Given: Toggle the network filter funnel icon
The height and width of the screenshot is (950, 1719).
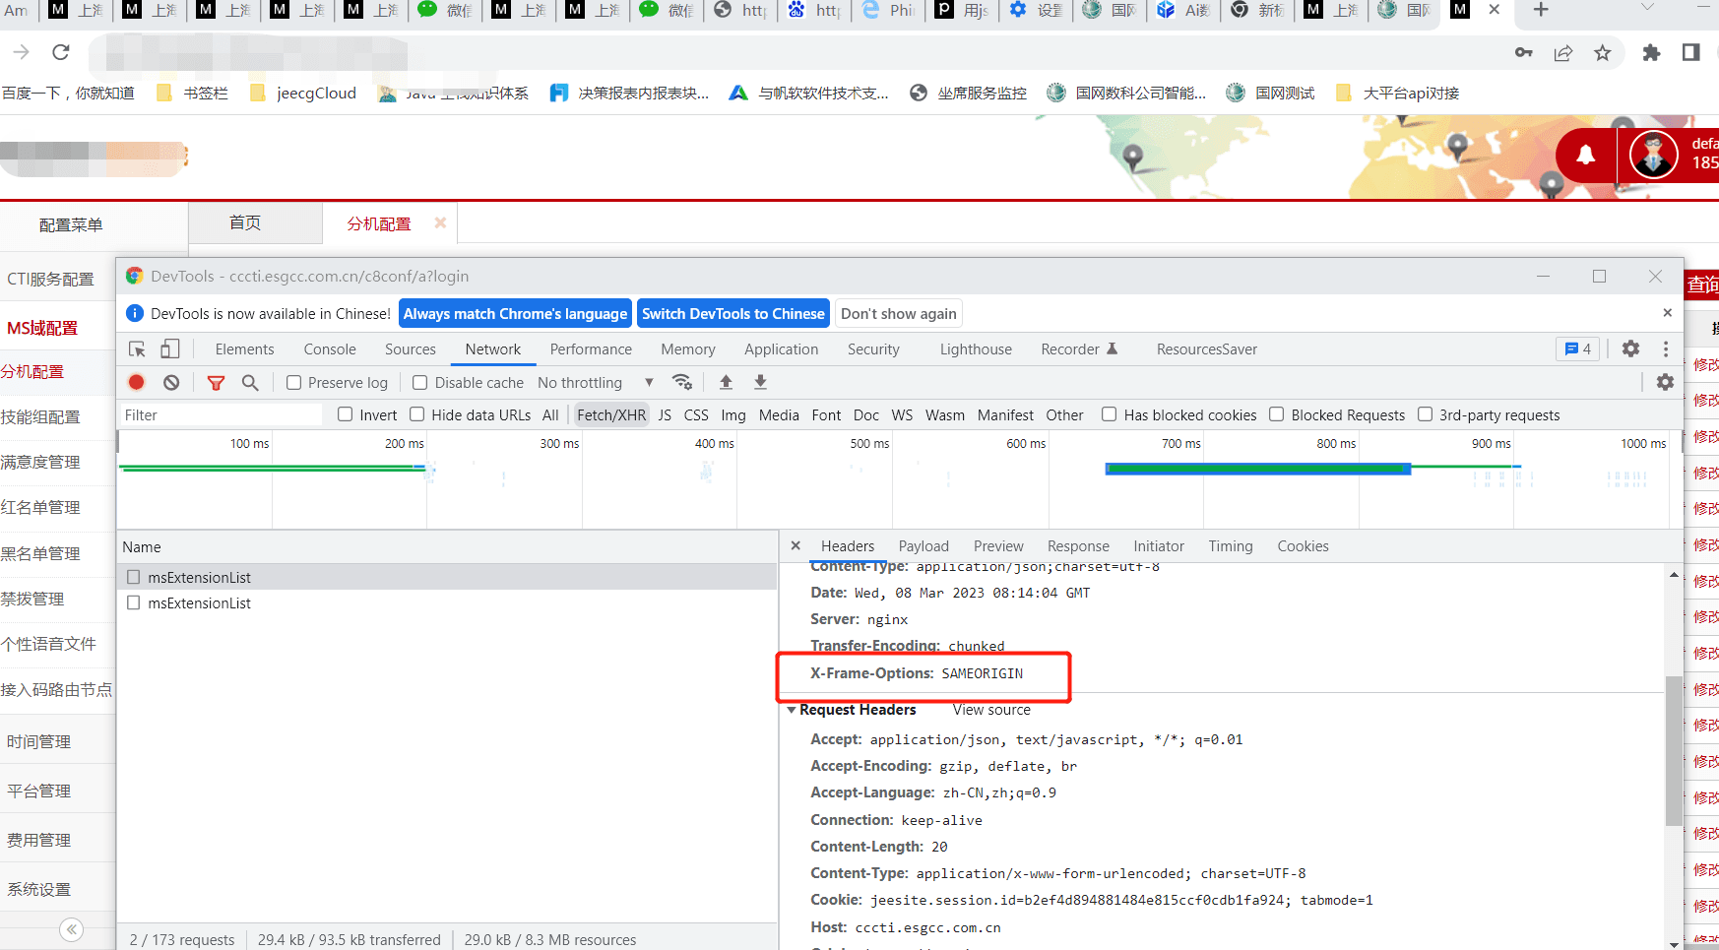Looking at the screenshot, I should click(216, 382).
